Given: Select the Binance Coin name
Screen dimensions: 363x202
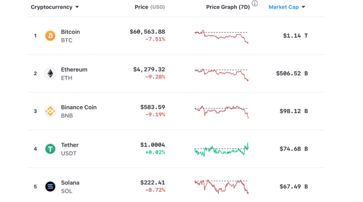Looking at the screenshot, I should (79, 107).
